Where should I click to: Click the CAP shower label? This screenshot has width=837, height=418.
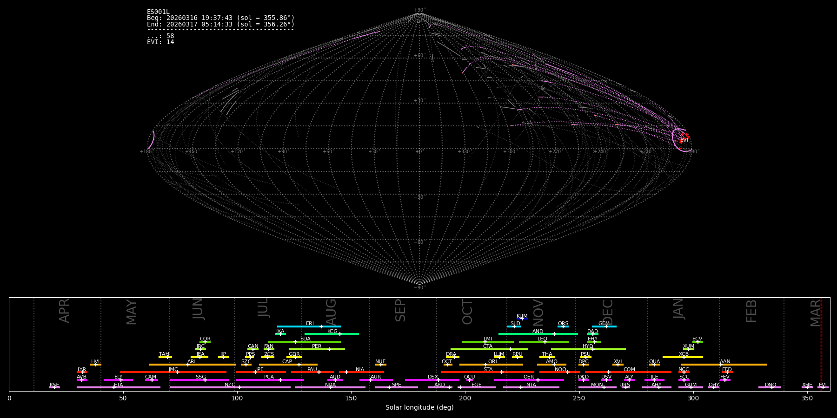click(x=287, y=362)
